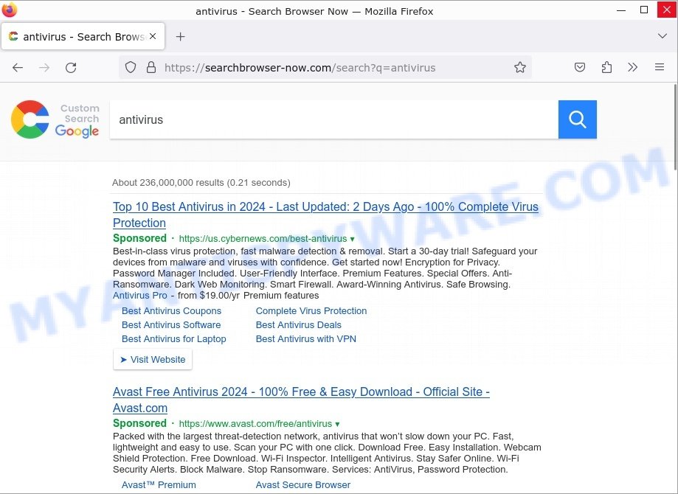Viewport: 678px width, 494px height.
Task: Click the Visit Website button
Action: 153,360
